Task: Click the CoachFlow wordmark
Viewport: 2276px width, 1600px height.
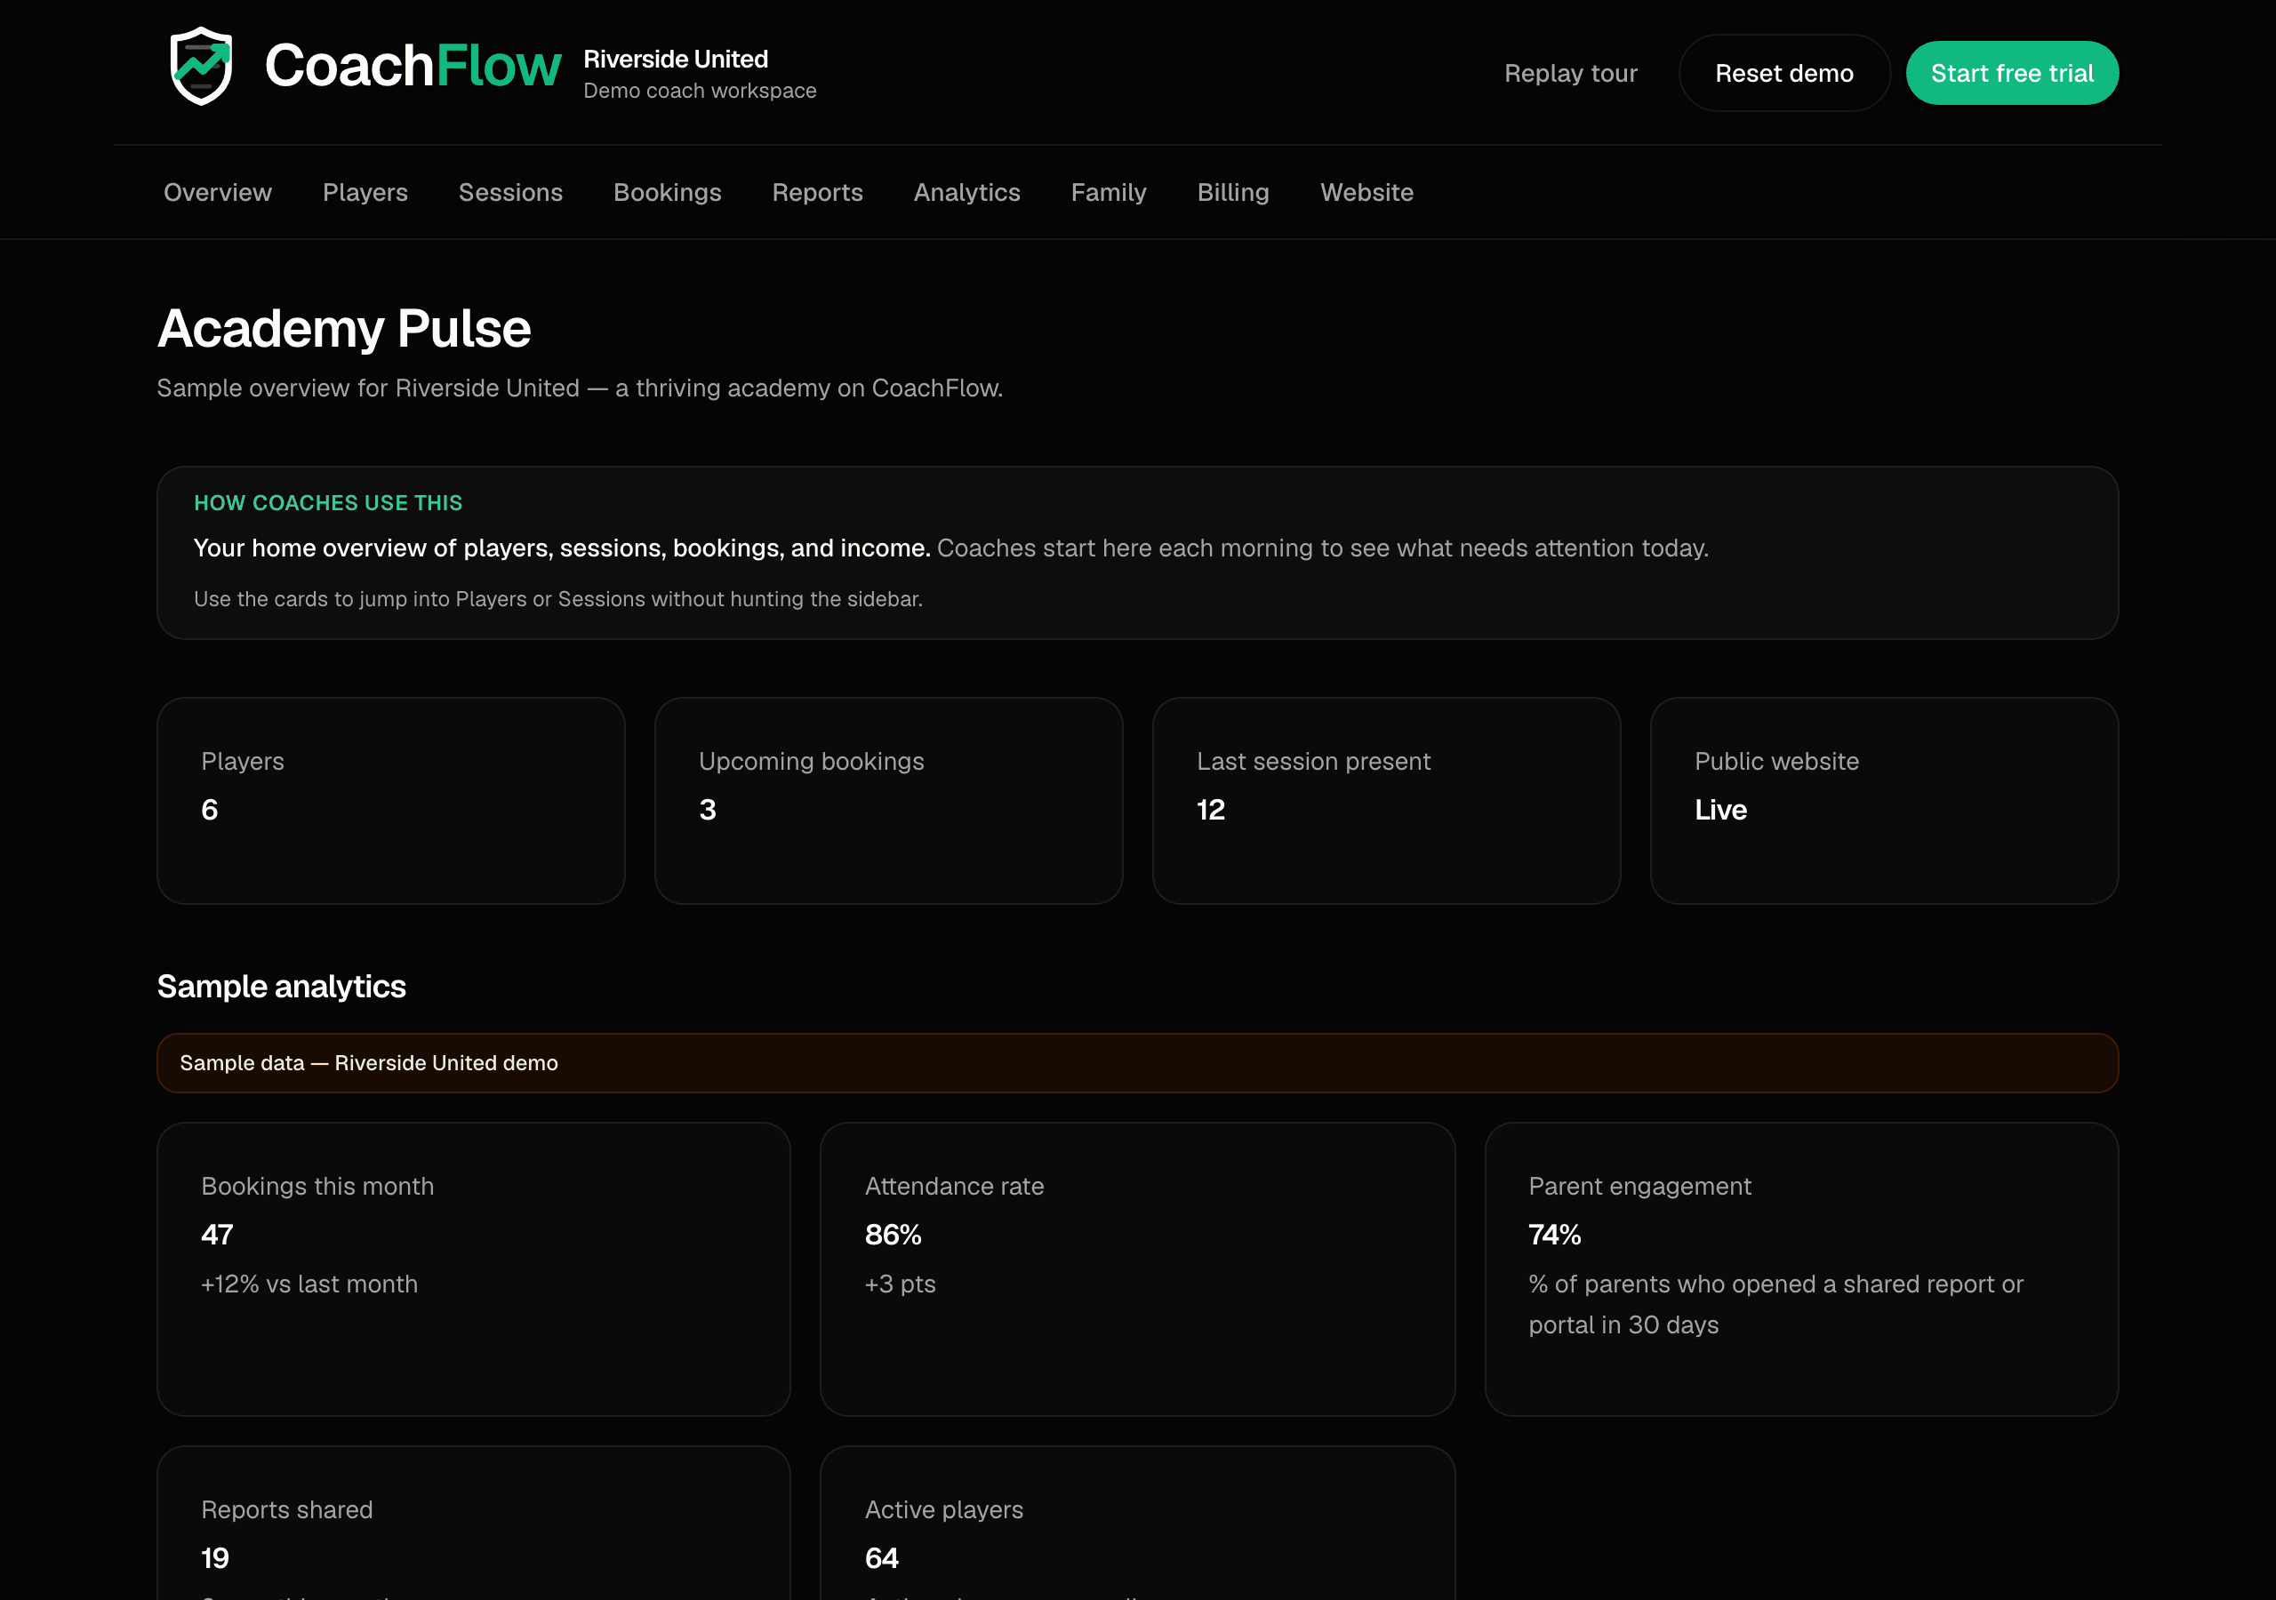Action: click(413, 66)
